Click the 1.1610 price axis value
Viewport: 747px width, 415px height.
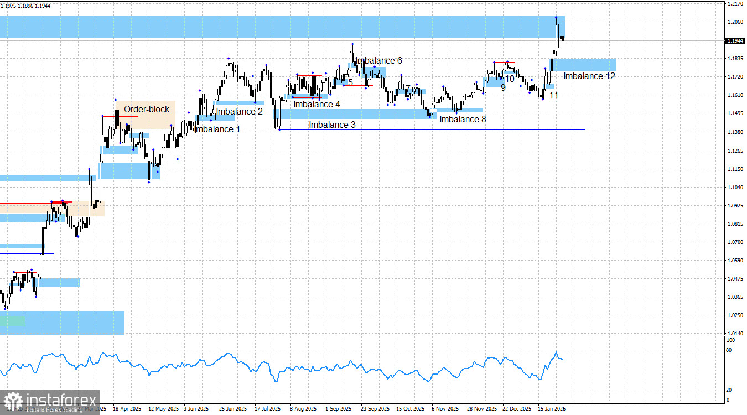[x=735, y=95]
